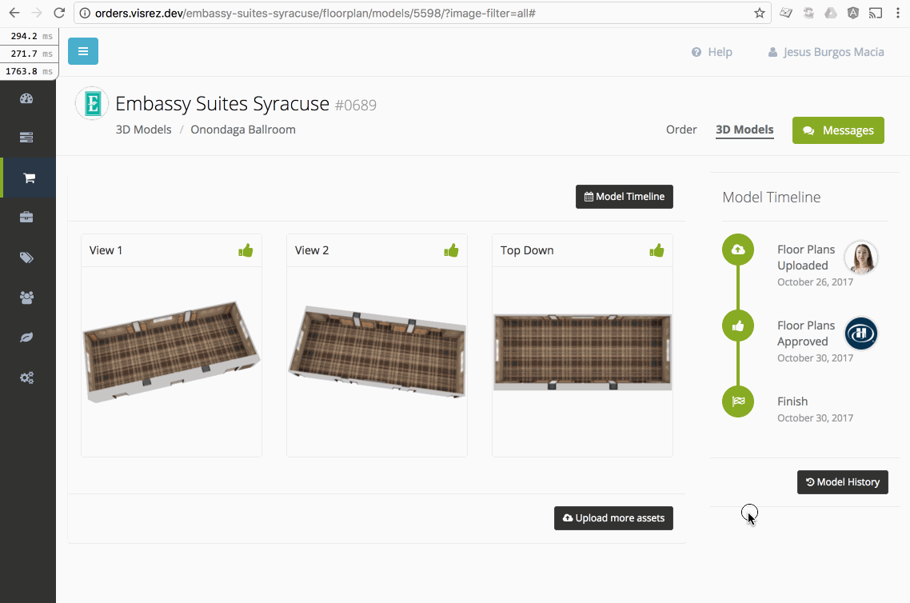Open the users group icon in sidebar

coord(26,298)
